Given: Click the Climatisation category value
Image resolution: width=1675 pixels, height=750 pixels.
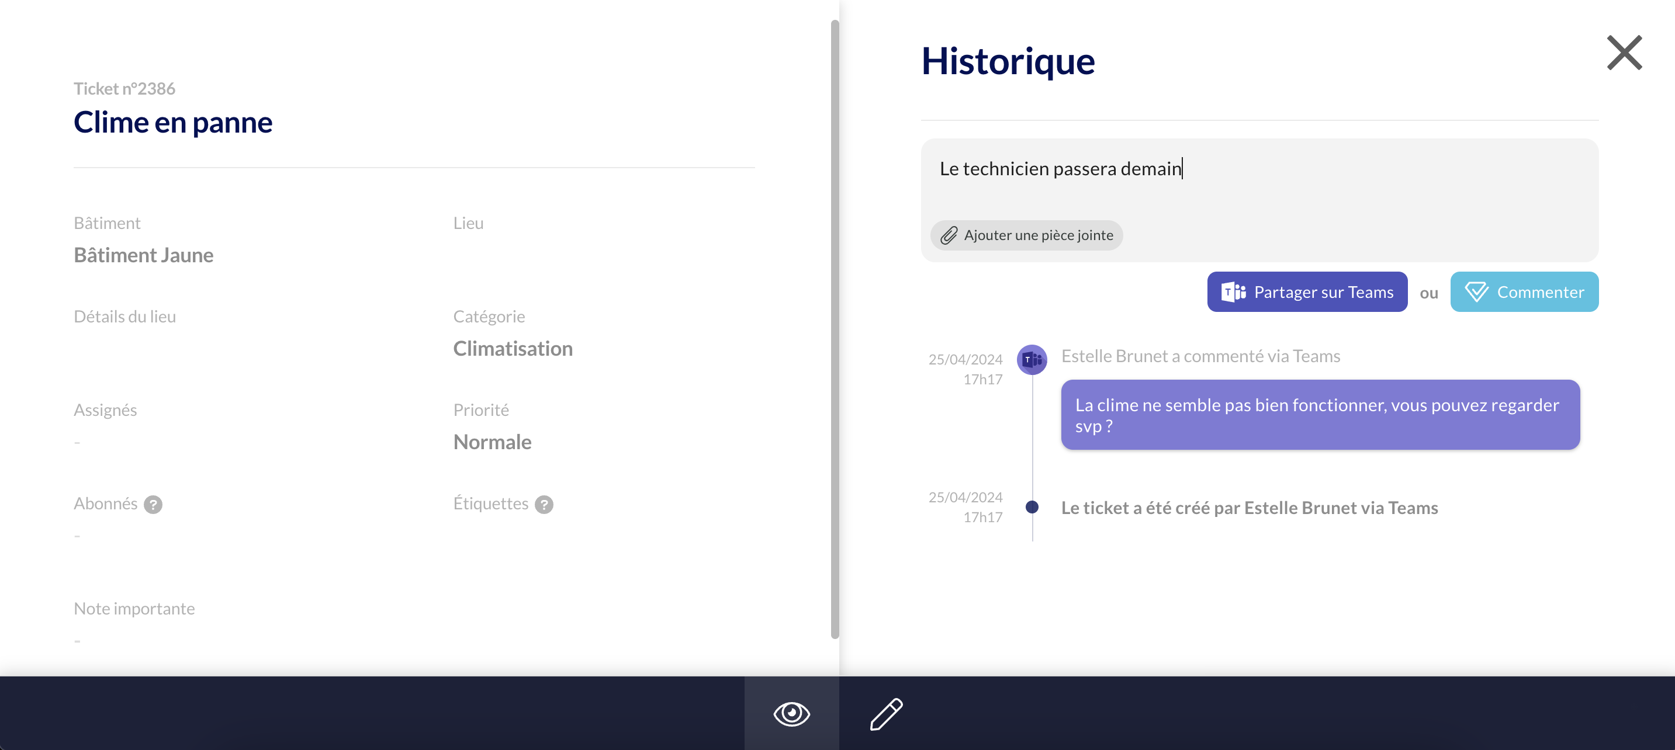Looking at the screenshot, I should 513,348.
